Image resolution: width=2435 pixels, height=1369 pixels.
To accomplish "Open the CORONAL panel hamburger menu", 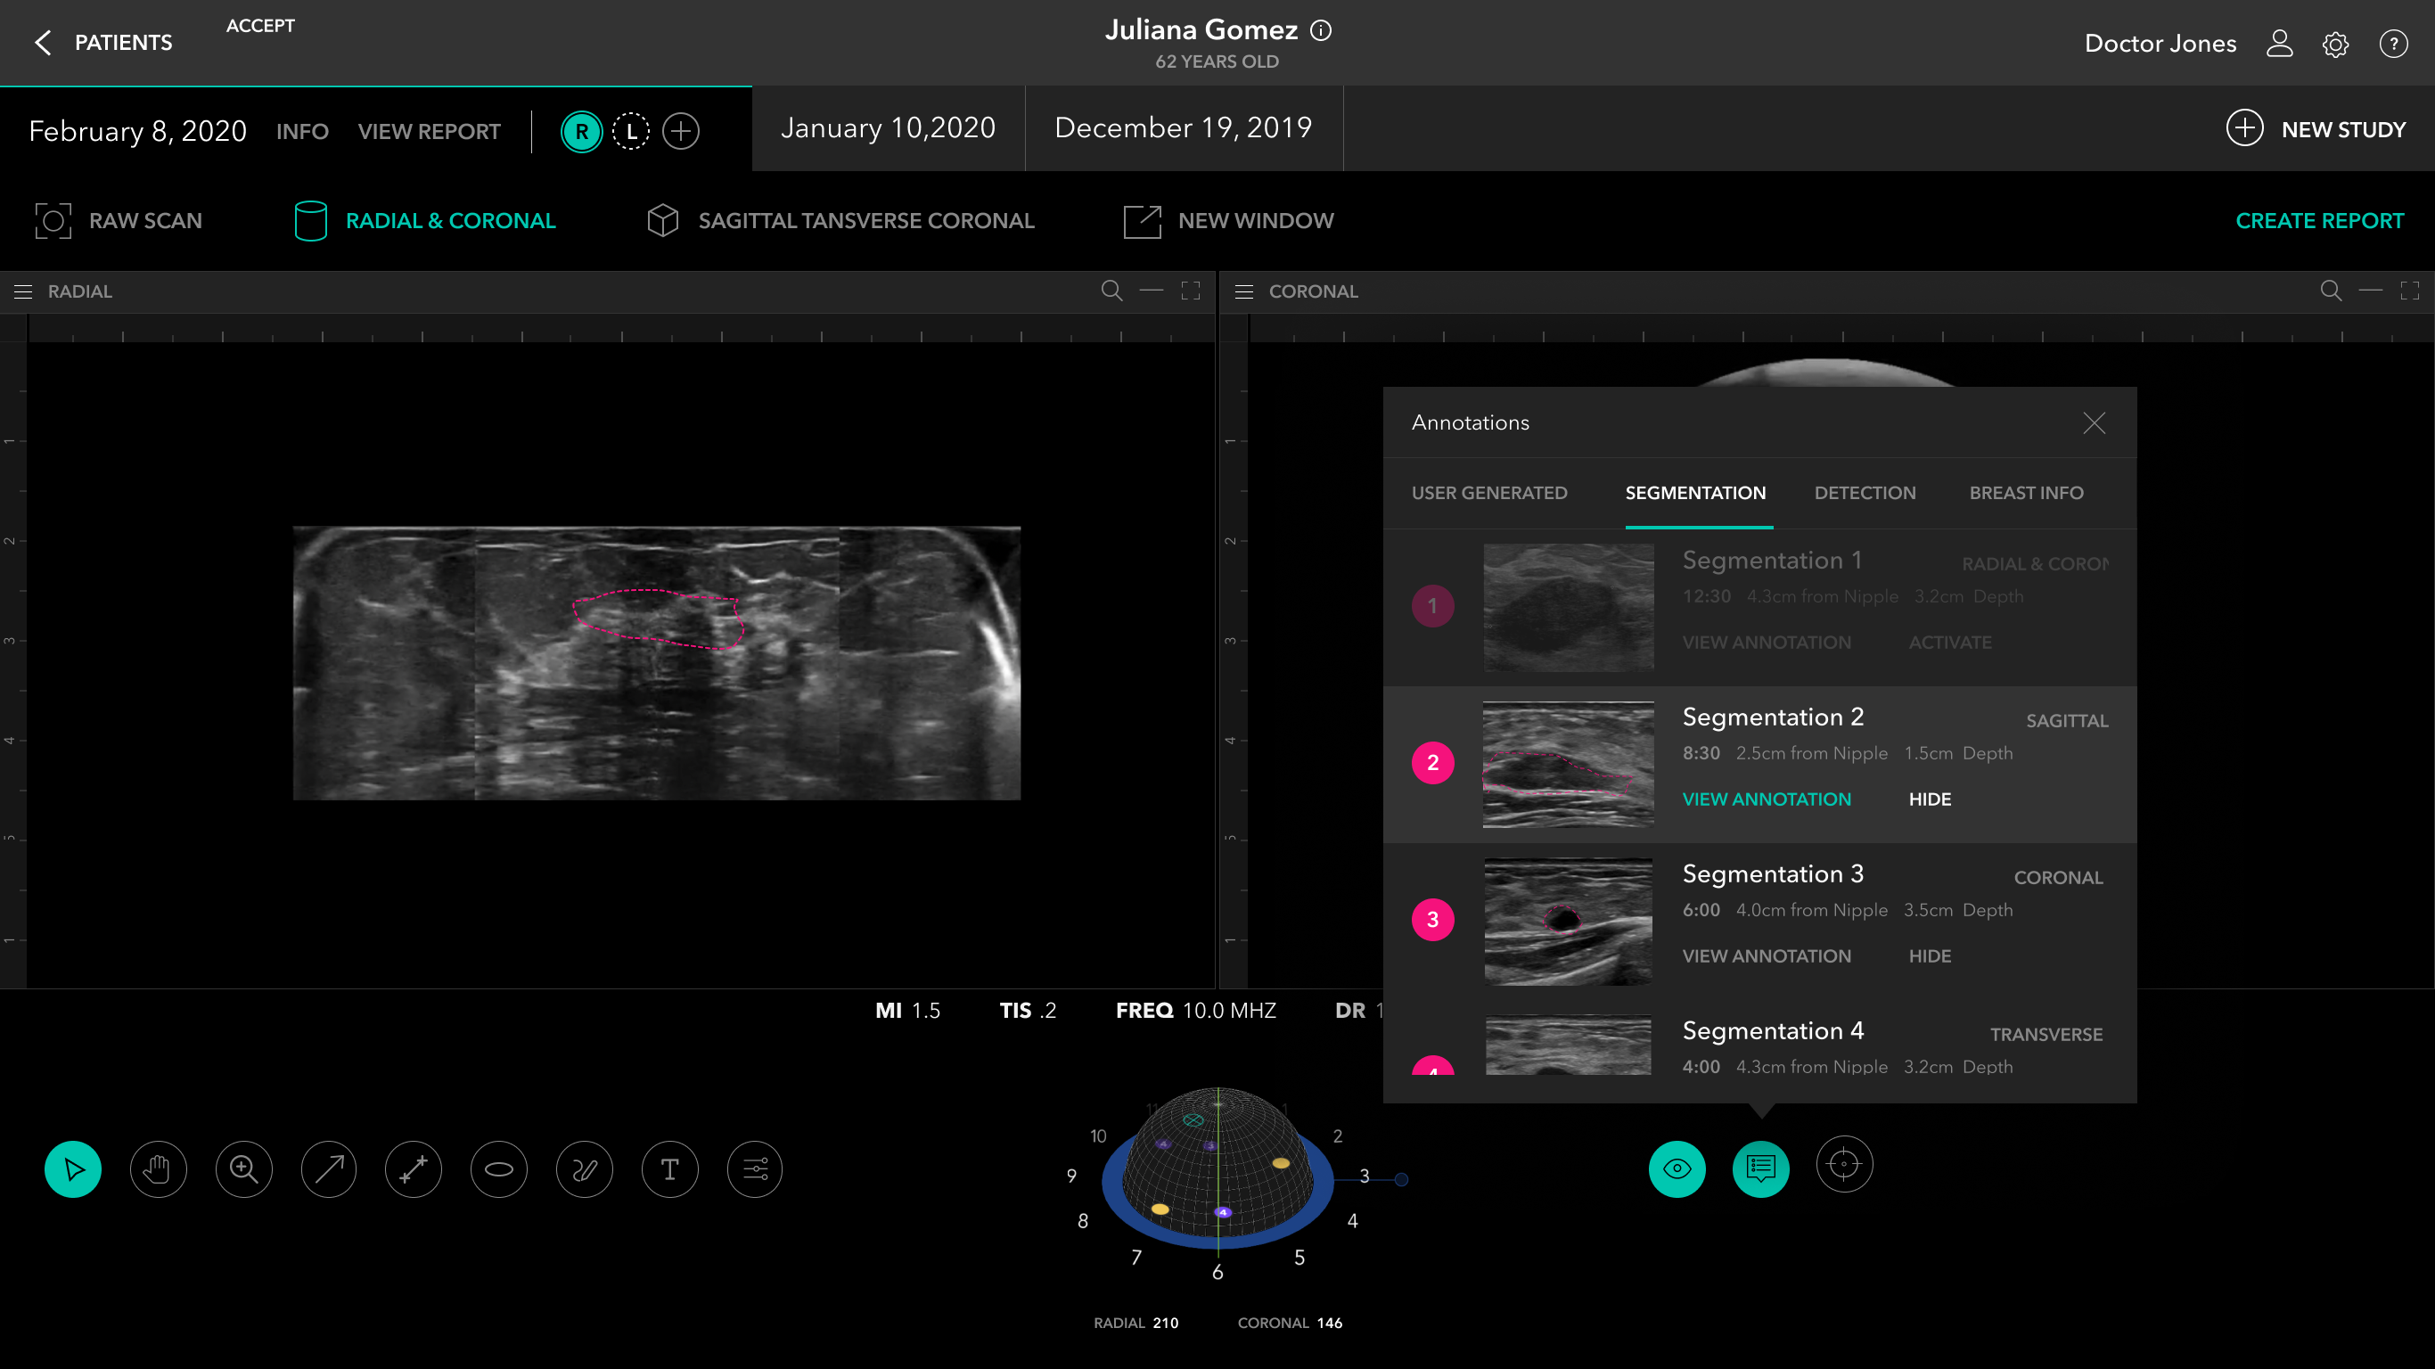I will (x=1244, y=291).
